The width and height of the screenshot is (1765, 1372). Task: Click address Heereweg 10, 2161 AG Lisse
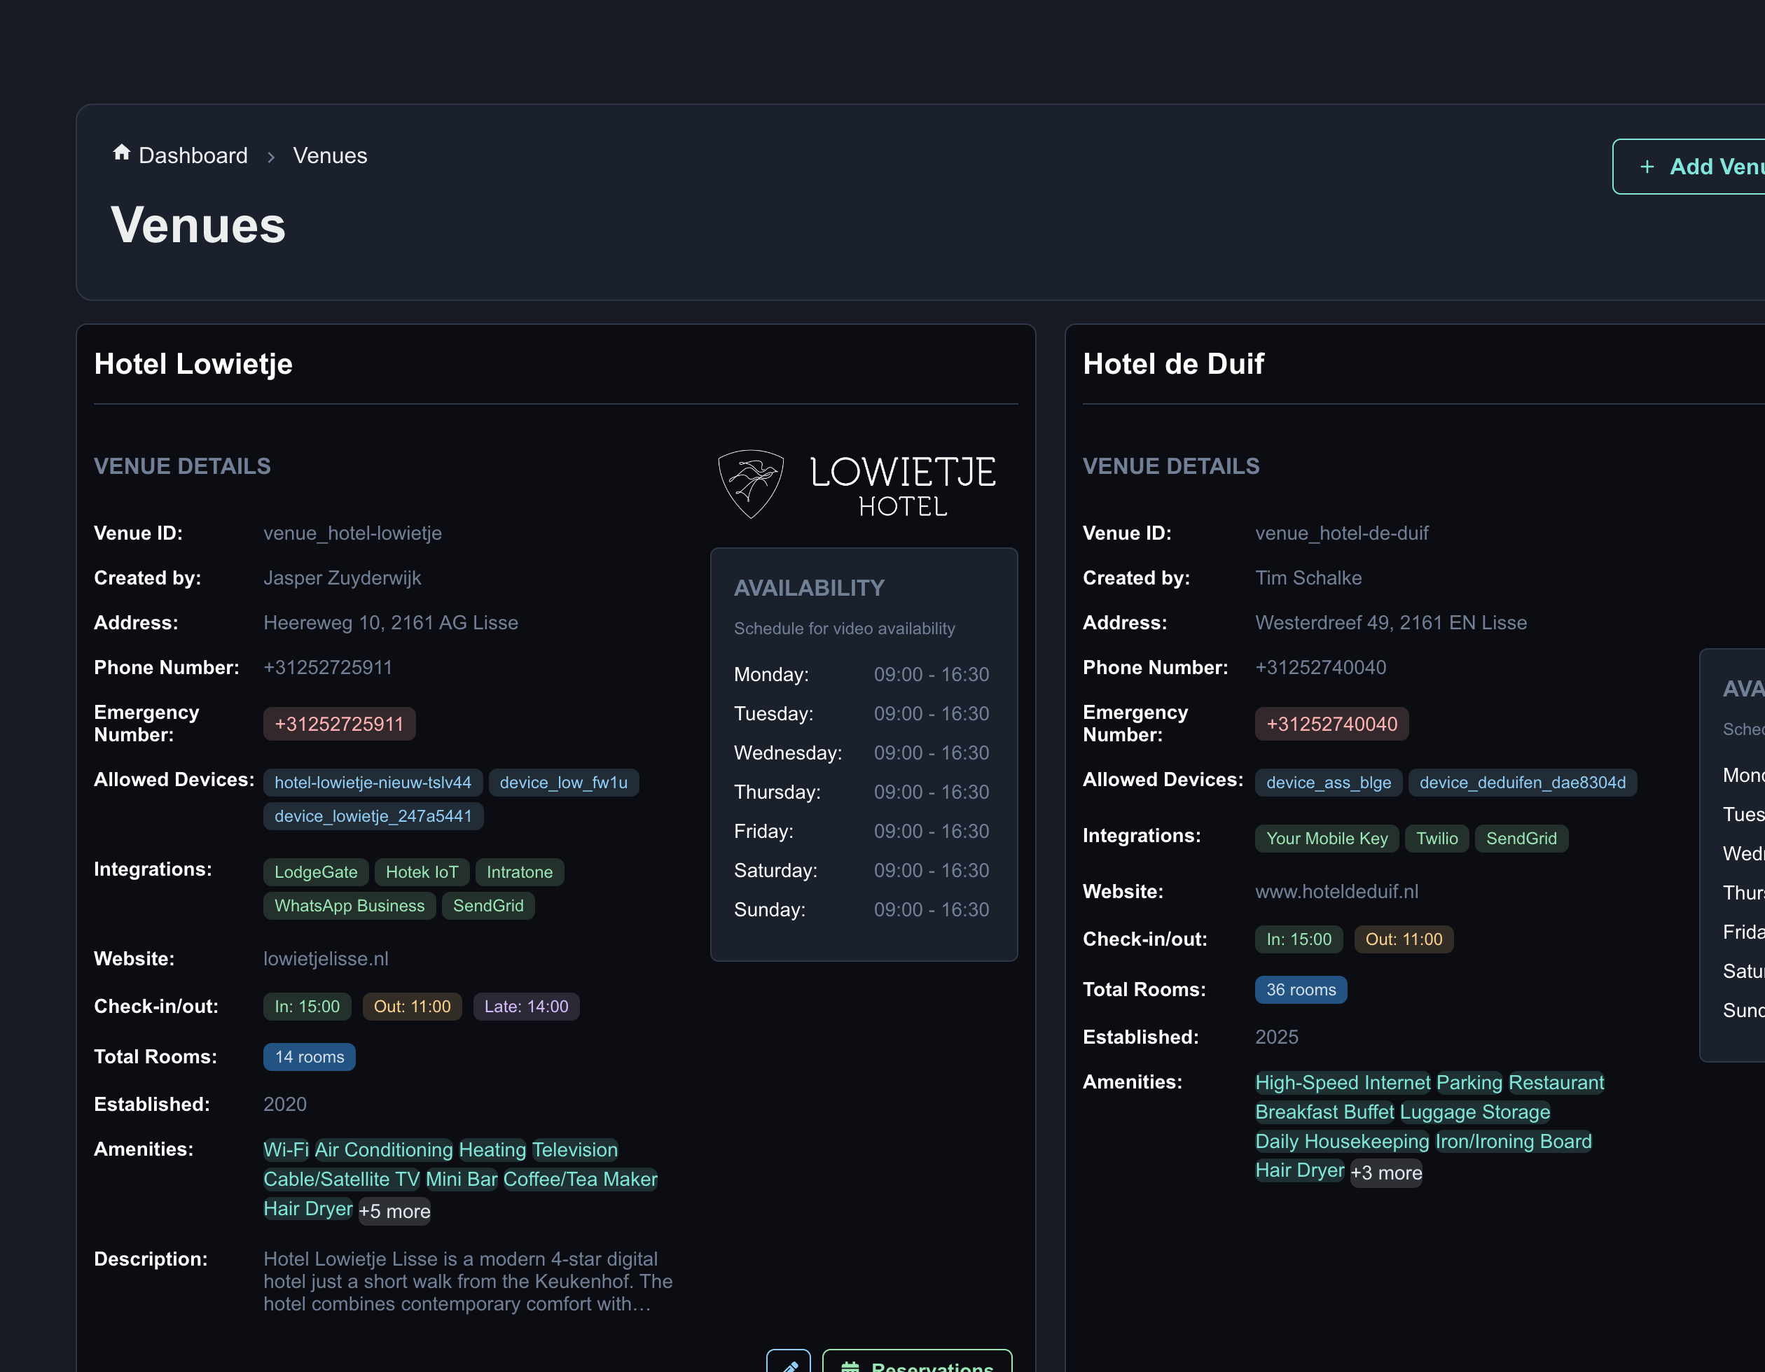pos(390,622)
